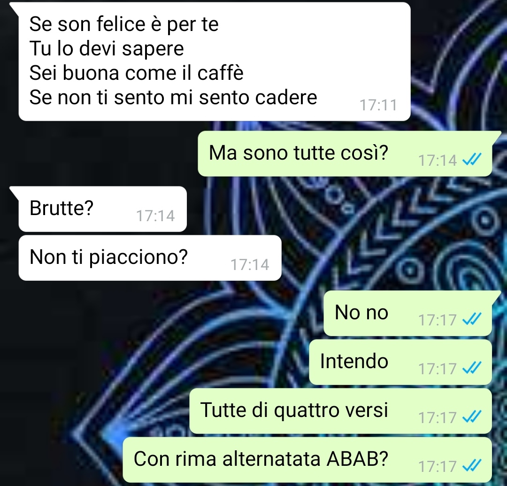Click the 17:11 timestamp on the poem
Viewport: 507px width, 486px height.
pyautogui.click(x=378, y=105)
